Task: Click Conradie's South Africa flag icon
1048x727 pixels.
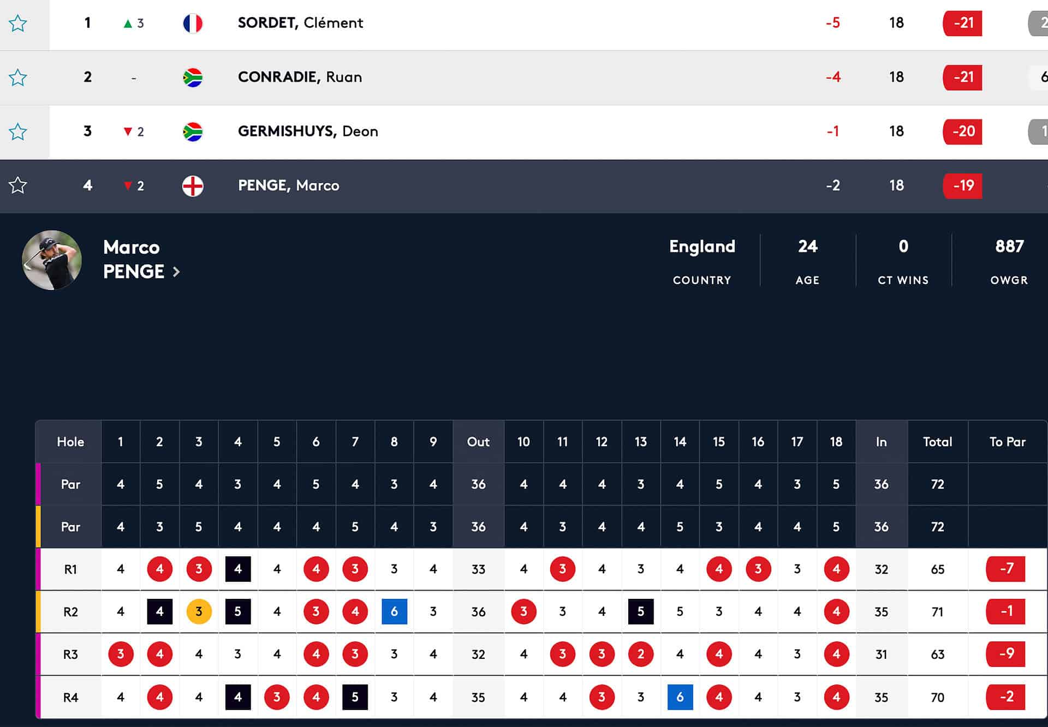Action: (x=193, y=77)
